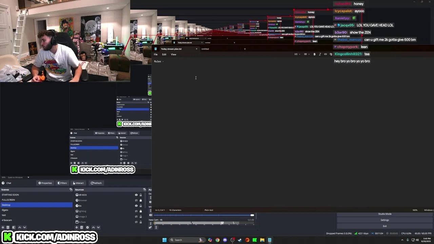Click Interact button for source
434x244 pixels.
78,183
